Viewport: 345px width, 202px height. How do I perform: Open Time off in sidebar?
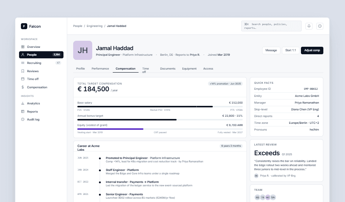[x=41, y=79]
